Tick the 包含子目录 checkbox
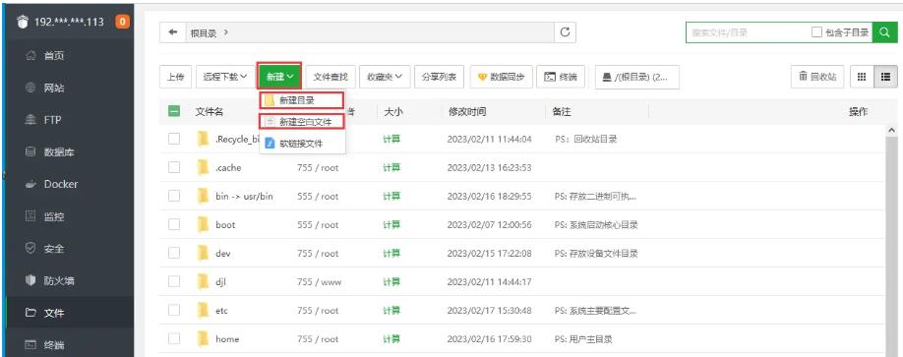 coord(816,32)
